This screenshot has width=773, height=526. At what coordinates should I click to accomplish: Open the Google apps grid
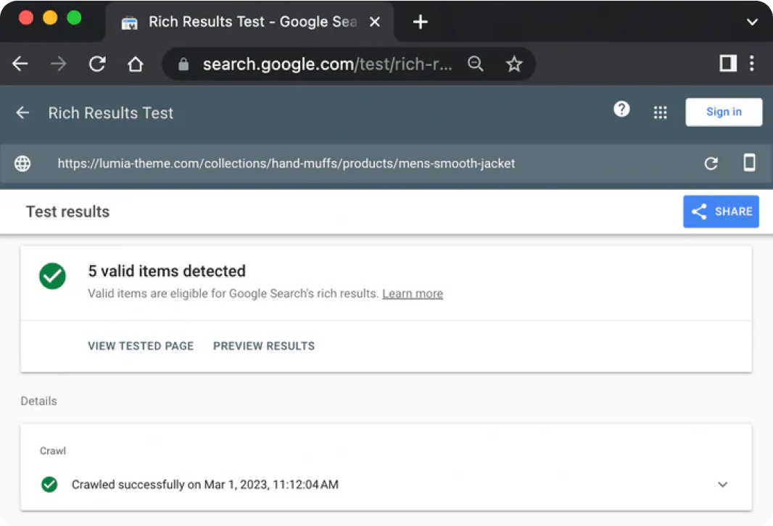coord(660,112)
